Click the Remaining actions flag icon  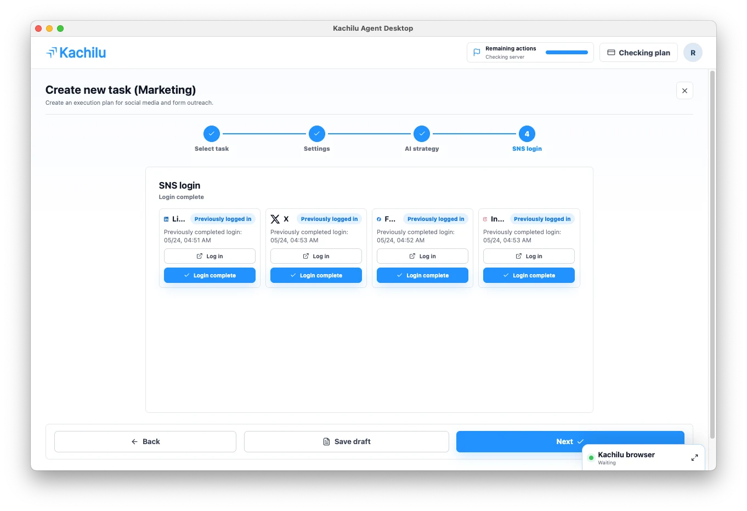[x=477, y=53]
